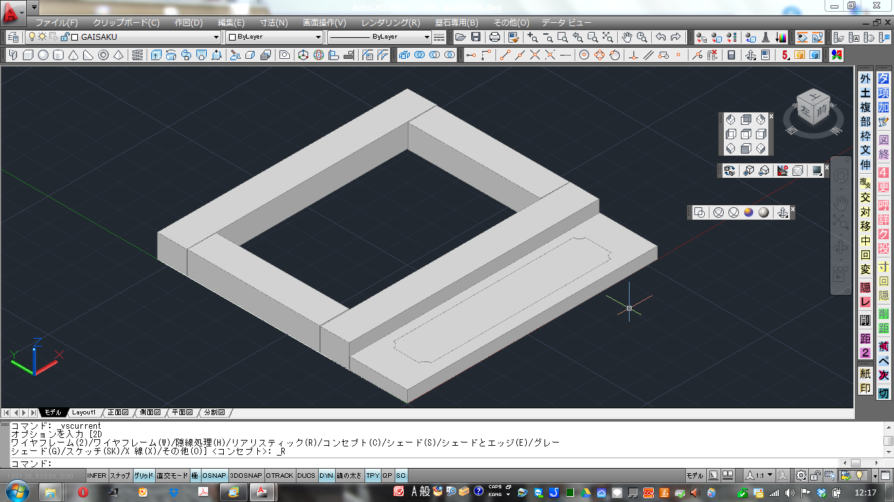Select the Torus solid tool
Screen dimensions: 894x502
(x=103, y=55)
